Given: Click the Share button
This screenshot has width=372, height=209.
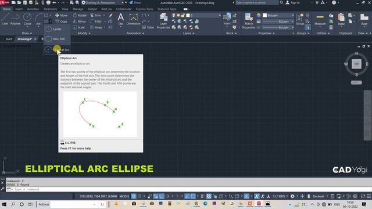Looking at the screenshot, I should tap(135, 2).
